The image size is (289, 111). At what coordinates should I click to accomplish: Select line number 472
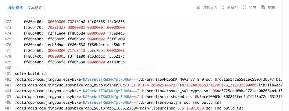[8, 22]
